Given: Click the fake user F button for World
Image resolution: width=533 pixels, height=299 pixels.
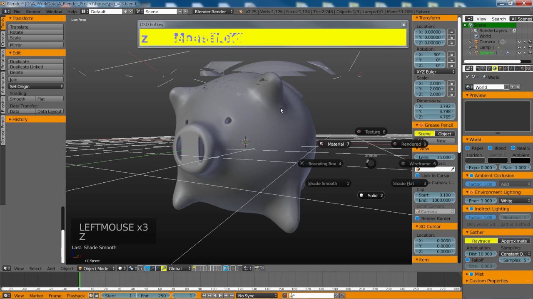Looking at the screenshot, I should (507, 87).
